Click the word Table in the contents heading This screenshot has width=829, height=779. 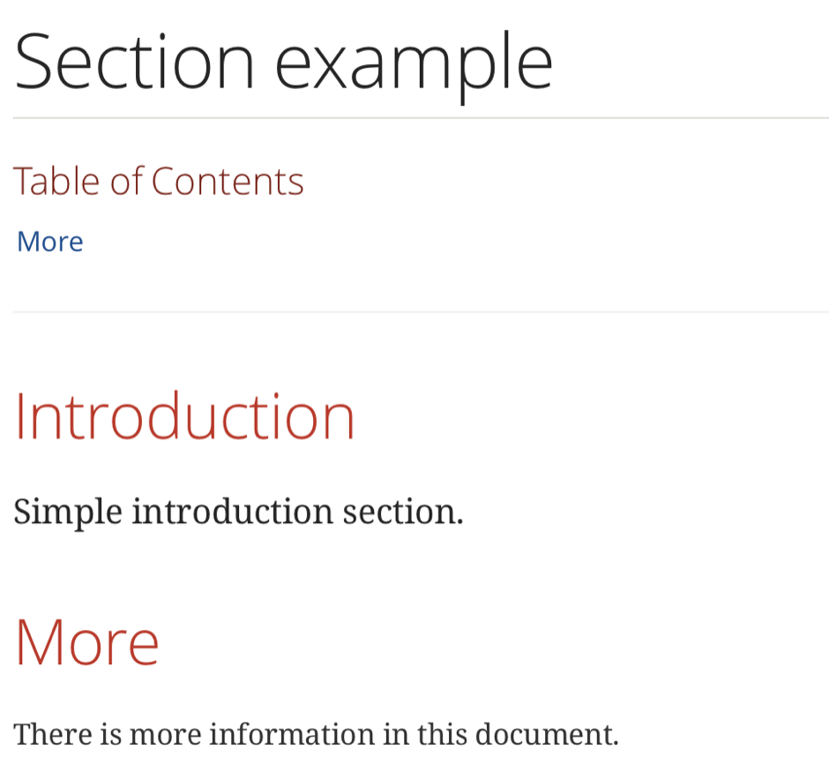click(x=56, y=182)
